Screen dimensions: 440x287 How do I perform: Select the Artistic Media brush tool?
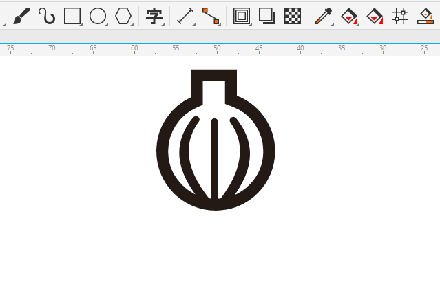[x=21, y=16]
